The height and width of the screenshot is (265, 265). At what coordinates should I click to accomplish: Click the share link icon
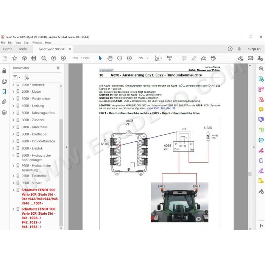240,58
